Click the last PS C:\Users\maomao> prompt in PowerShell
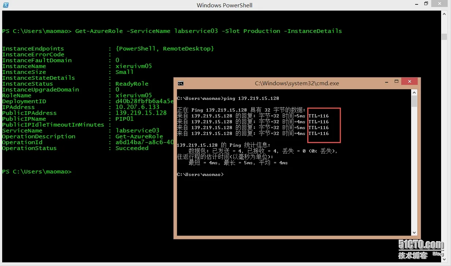Screen dimensions: 451x266 37,172
